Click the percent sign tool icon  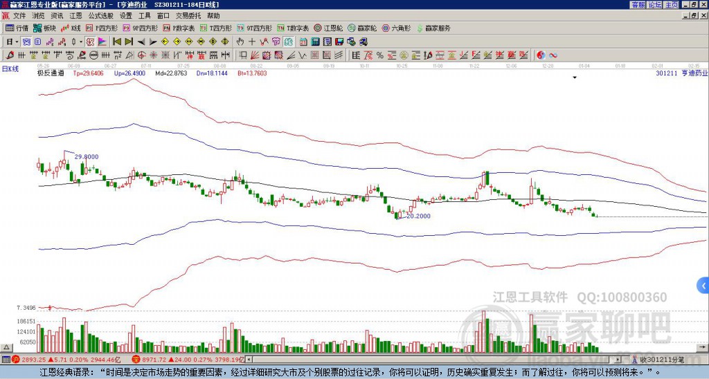pos(380,55)
